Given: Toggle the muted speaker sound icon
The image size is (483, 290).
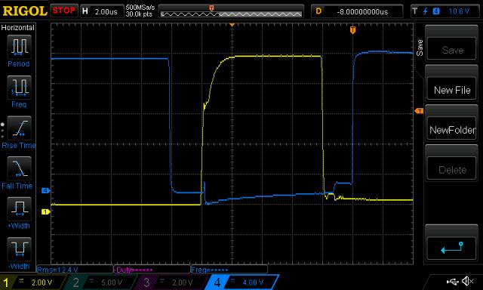Looking at the screenshot, I should click(468, 281).
